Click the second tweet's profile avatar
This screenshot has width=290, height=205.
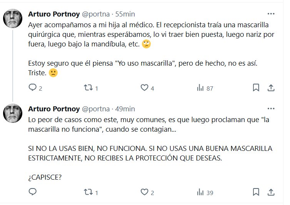click(13, 113)
